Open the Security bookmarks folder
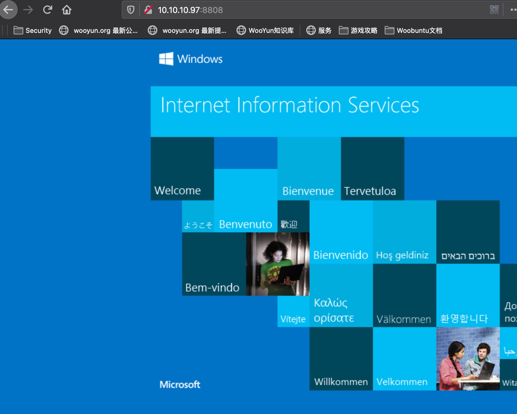This screenshot has width=517, height=414. 33,30
